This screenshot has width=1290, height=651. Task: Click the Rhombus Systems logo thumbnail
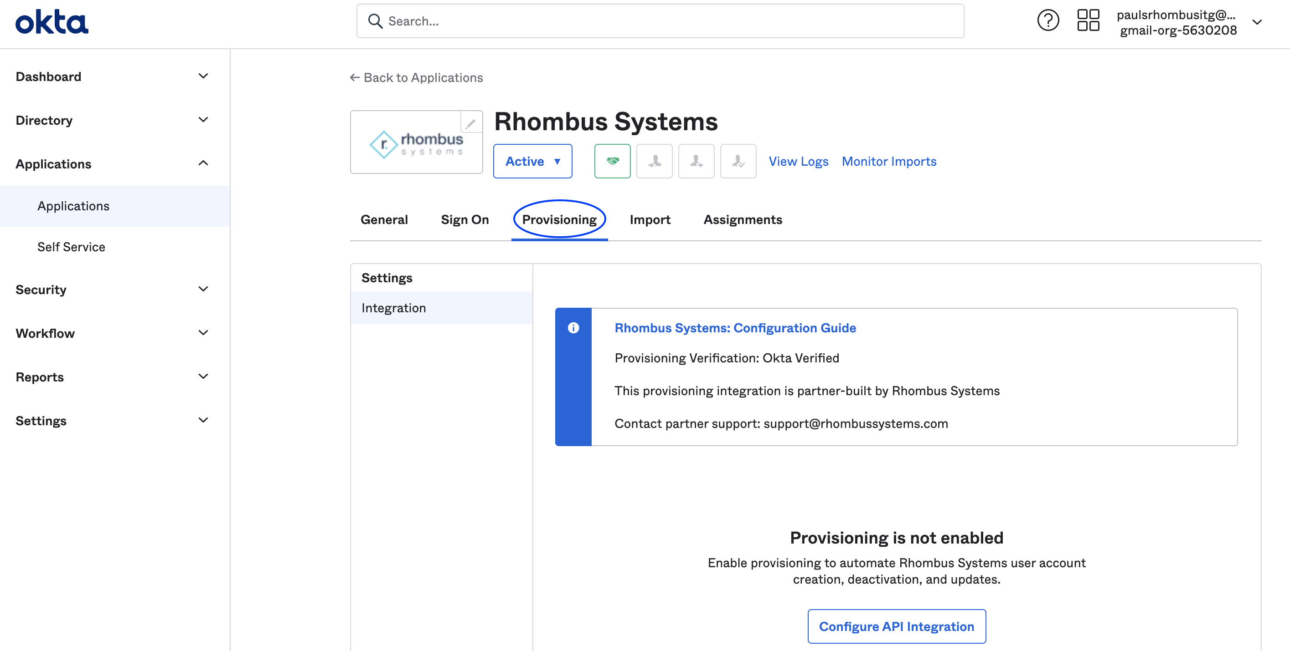(416, 142)
